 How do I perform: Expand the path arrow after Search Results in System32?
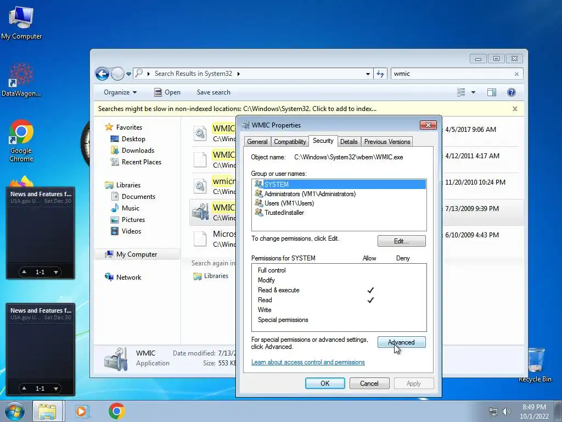(238, 74)
